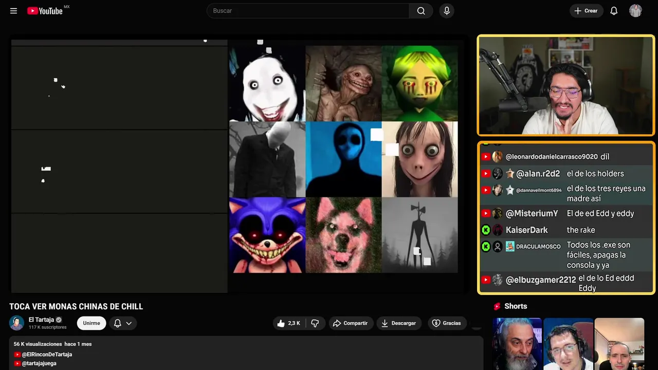Click the Smile Dog image
658x370 pixels.
click(343, 235)
